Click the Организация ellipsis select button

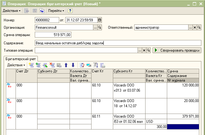[x=95, y=27]
